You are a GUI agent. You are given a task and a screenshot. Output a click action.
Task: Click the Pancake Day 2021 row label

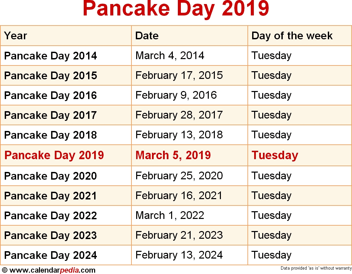point(50,196)
